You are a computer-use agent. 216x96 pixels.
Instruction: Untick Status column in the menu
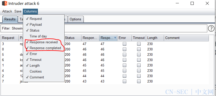pyautogui.click(x=44, y=30)
